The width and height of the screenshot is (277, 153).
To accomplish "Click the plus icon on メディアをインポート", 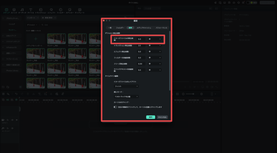I will pyautogui.click(x=36, y=39).
